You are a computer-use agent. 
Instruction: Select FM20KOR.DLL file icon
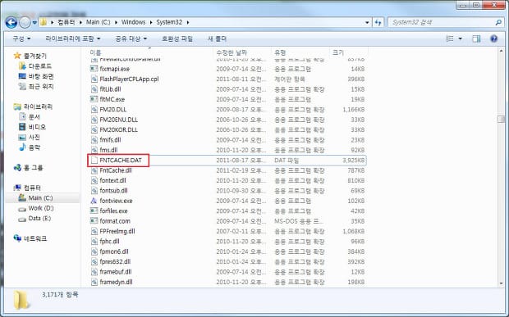pos(94,130)
